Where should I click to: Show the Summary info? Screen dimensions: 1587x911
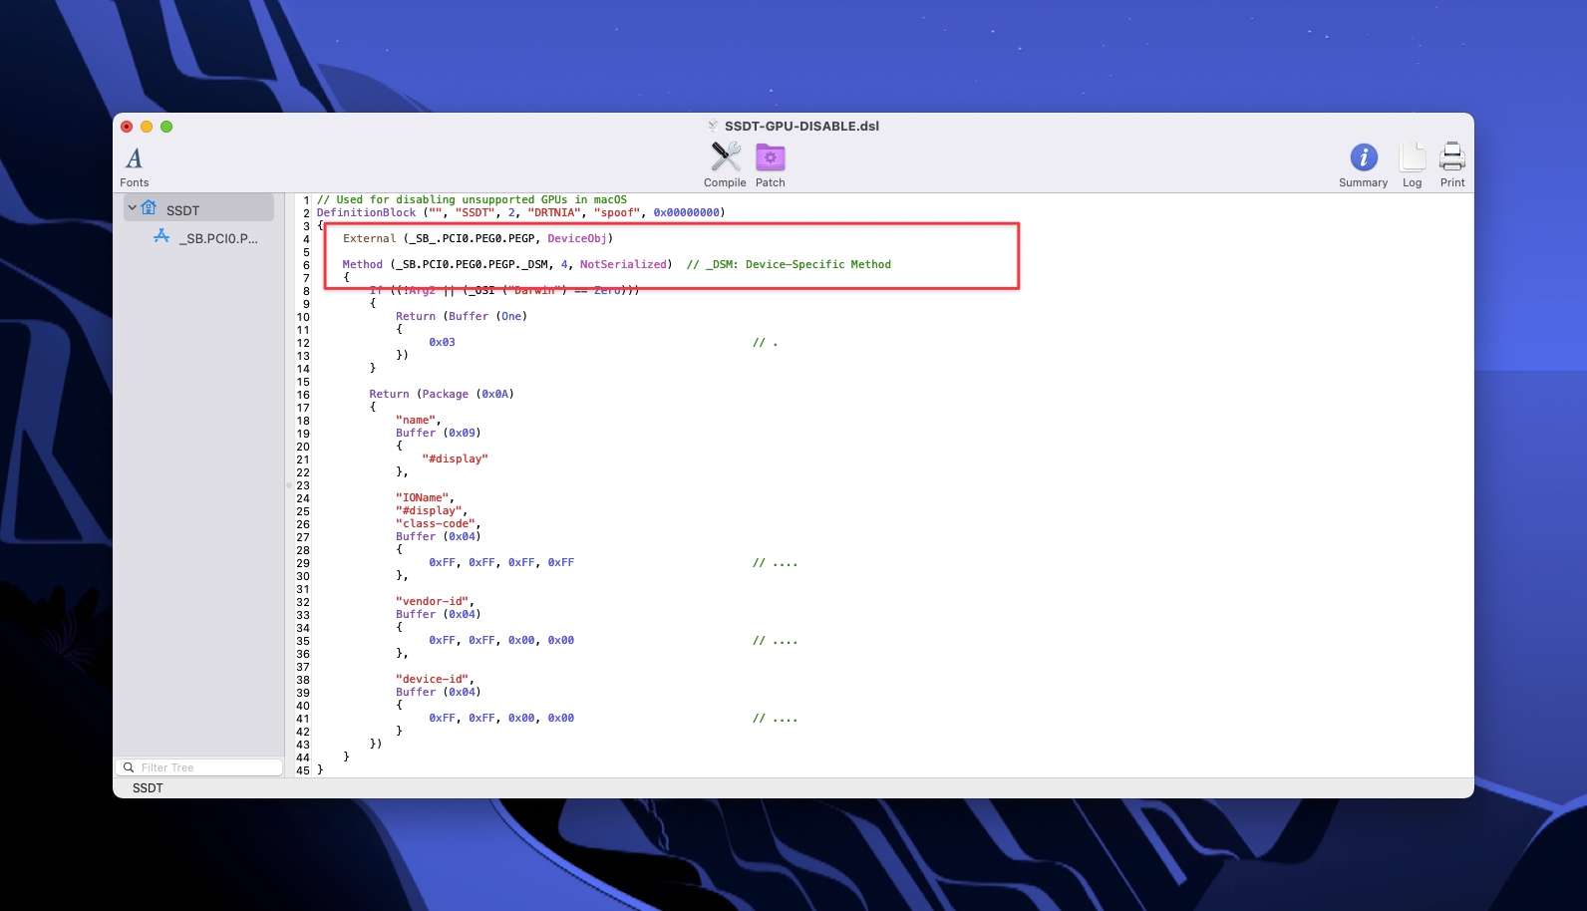coord(1363,165)
